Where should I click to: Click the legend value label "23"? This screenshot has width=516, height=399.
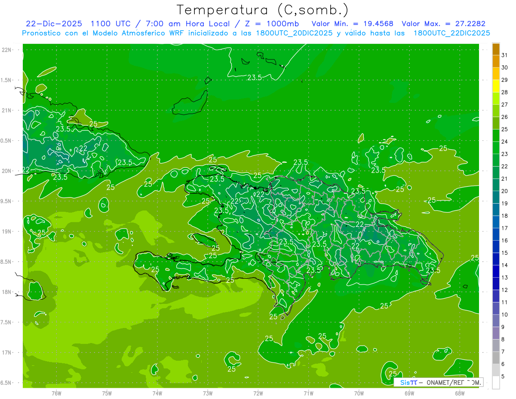(x=505, y=154)
